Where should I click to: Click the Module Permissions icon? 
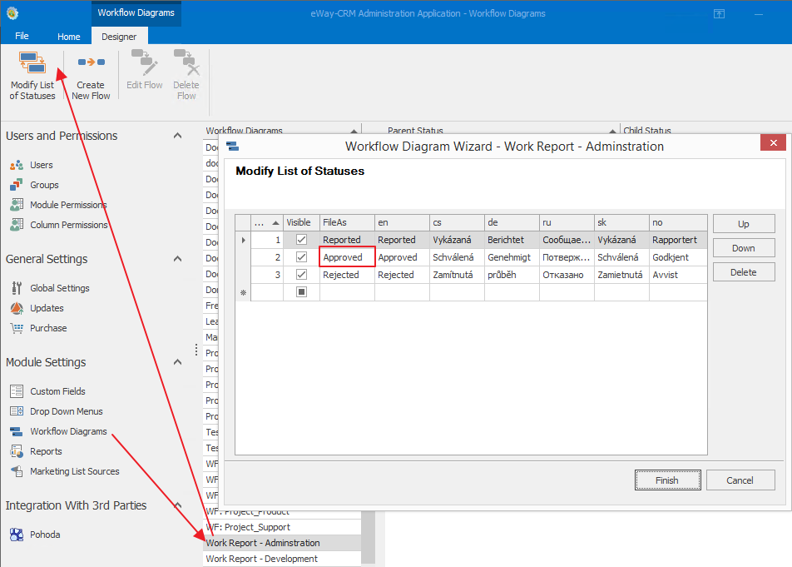coord(17,205)
